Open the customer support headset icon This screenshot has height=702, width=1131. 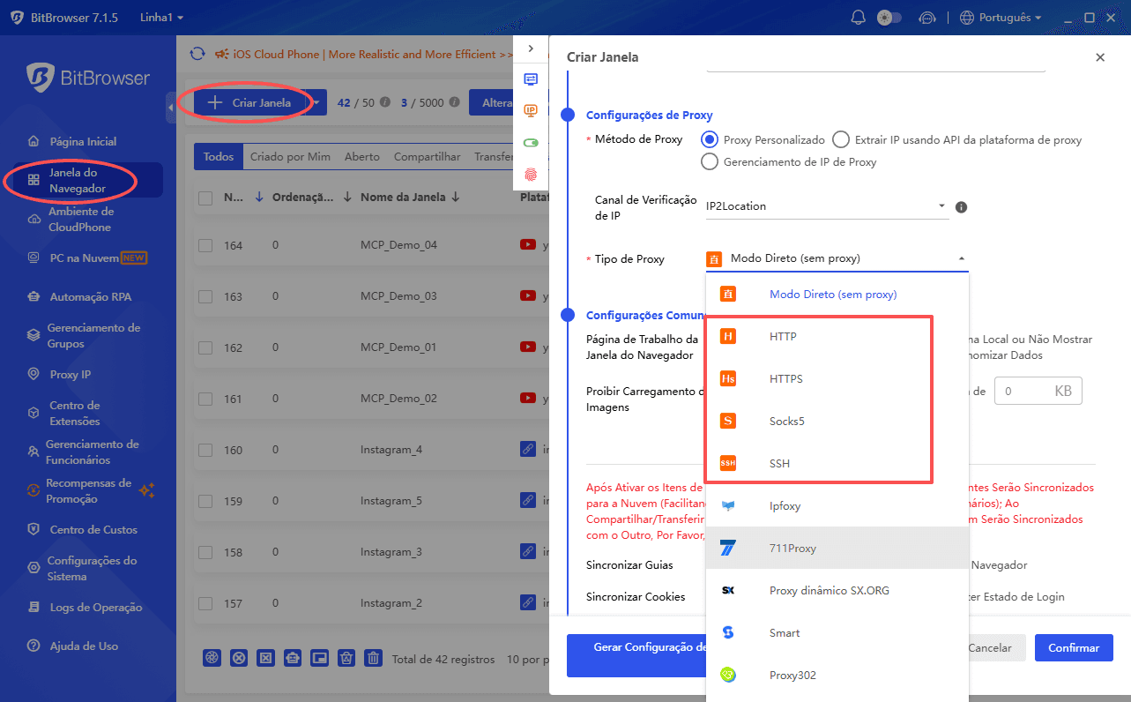[926, 18]
